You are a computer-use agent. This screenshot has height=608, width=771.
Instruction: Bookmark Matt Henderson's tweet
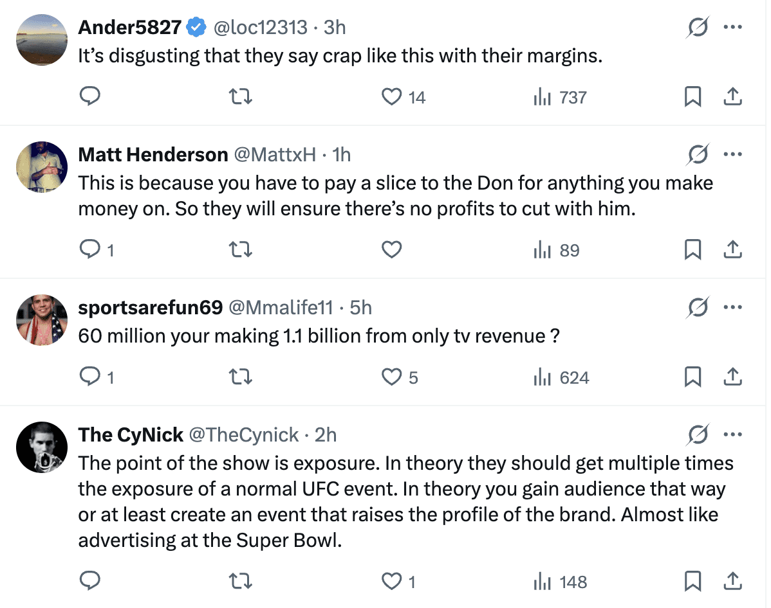point(692,250)
